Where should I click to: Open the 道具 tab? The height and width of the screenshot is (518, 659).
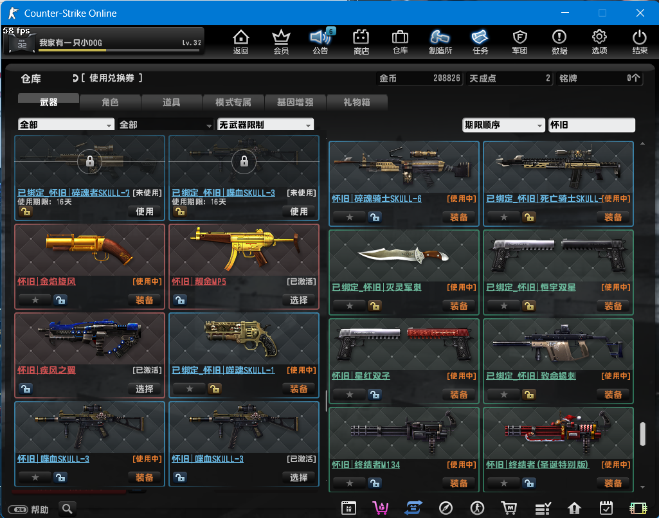pyautogui.click(x=172, y=102)
